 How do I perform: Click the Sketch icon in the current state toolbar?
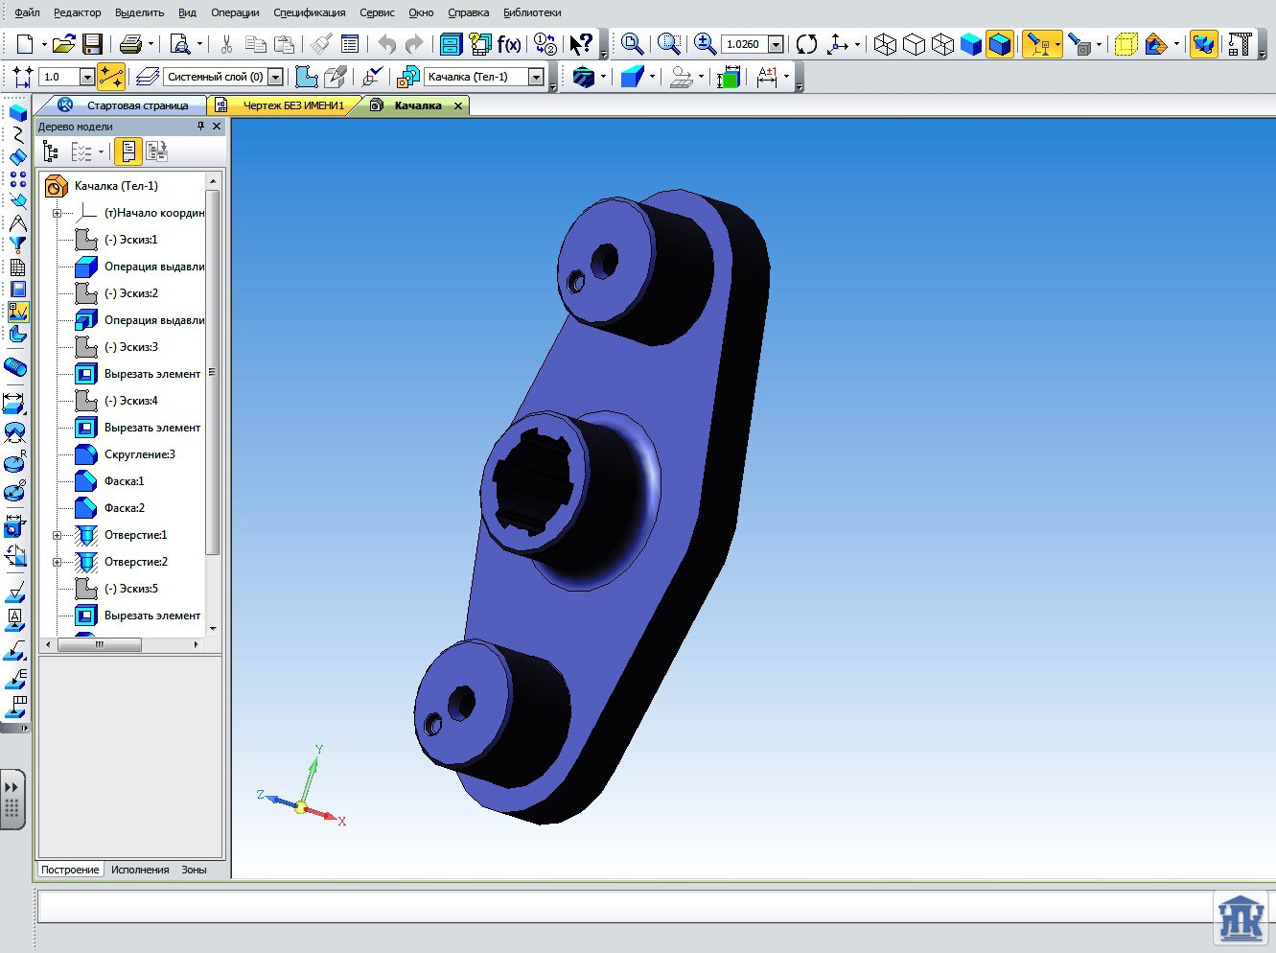[x=306, y=77]
